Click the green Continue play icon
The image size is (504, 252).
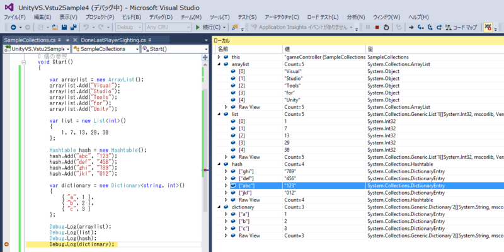[x=198, y=28]
